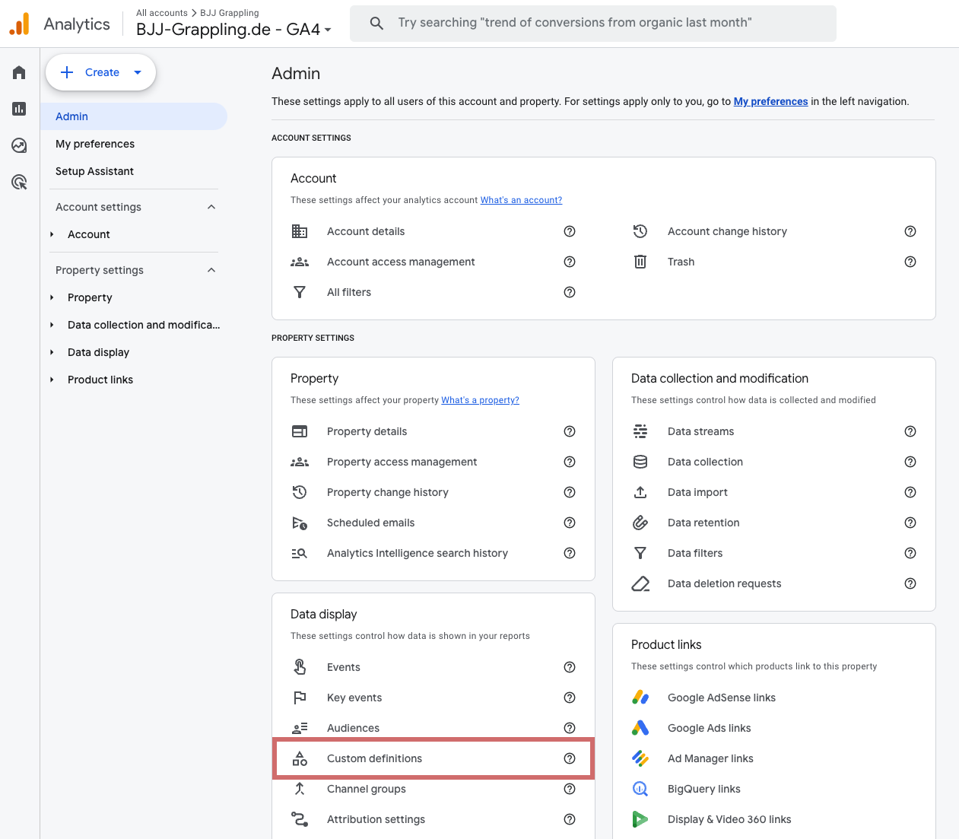The width and height of the screenshot is (959, 839).
Task: Click the Data collection database icon
Action: 640,462
